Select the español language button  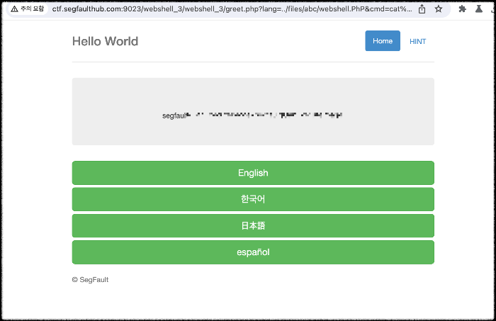point(253,252)
